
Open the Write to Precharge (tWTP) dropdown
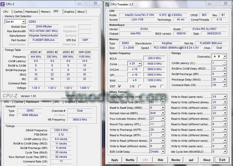[163, 130]
